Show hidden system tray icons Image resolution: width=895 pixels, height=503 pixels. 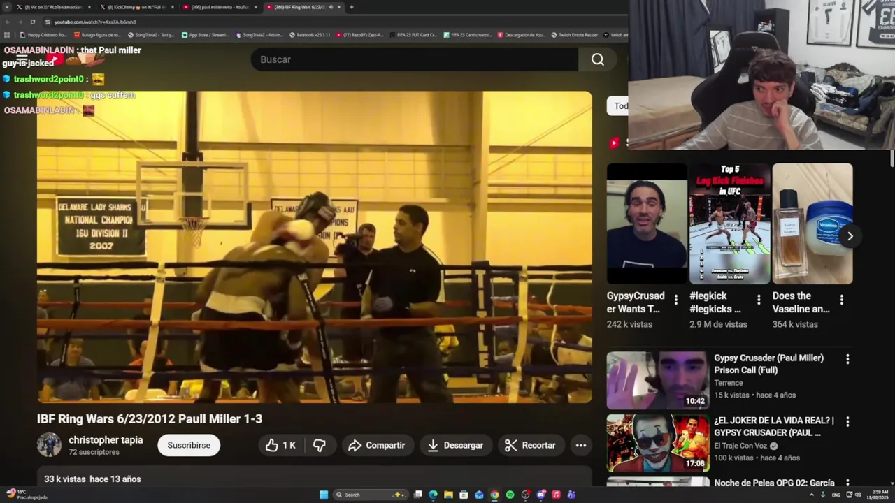[x=812, y=495]
